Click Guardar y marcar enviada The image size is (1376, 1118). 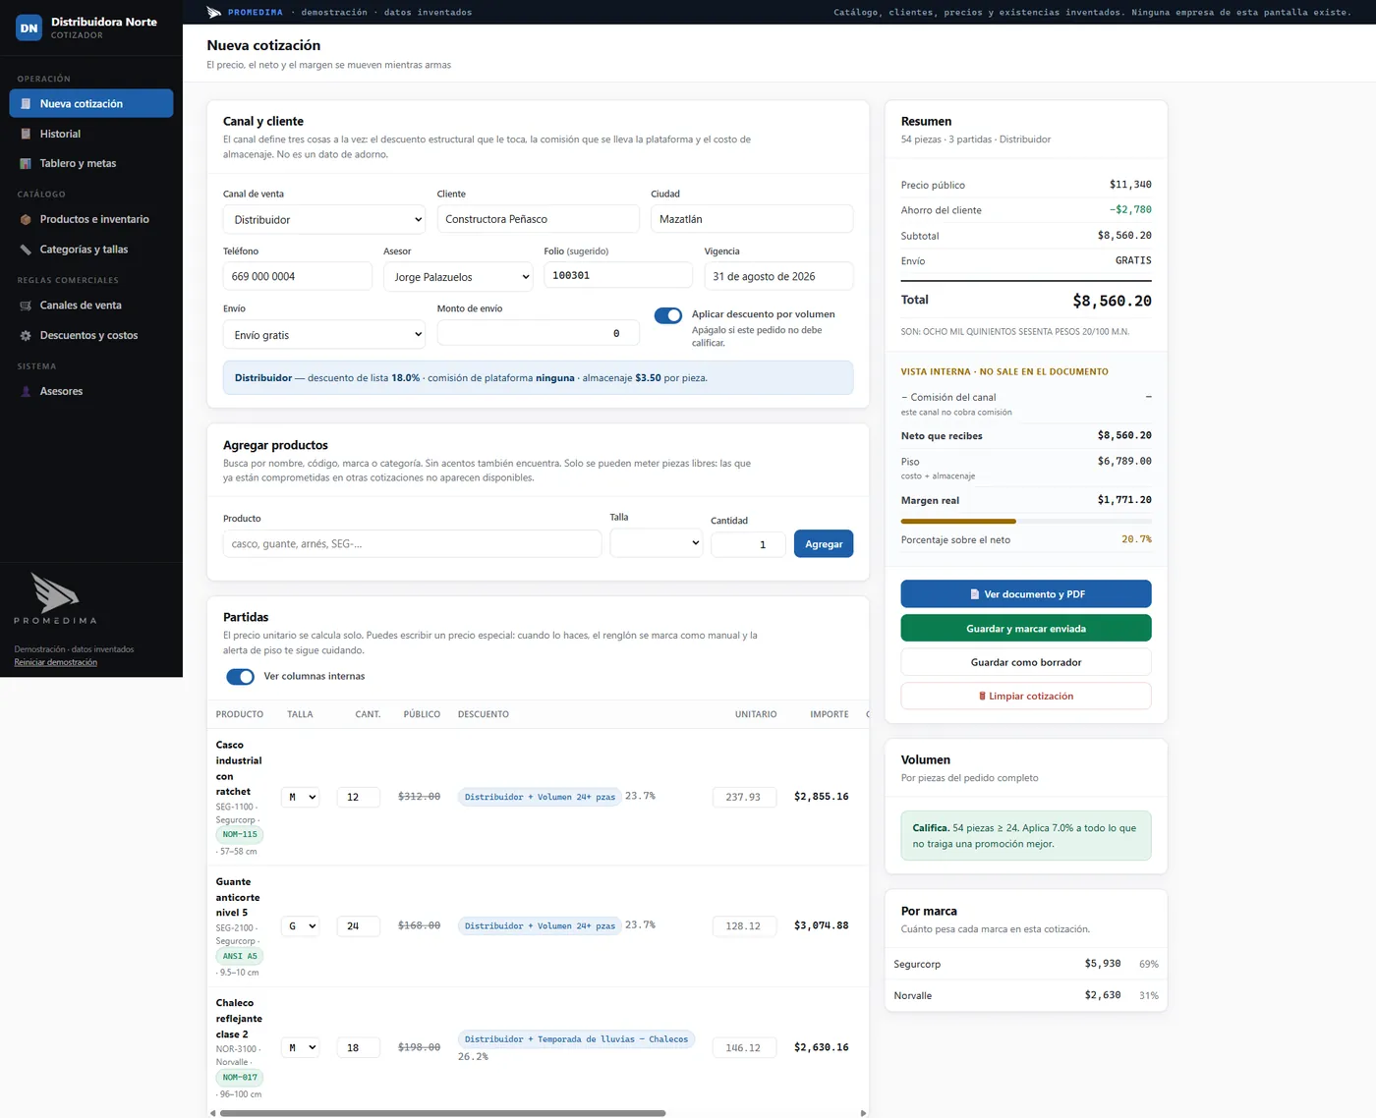1026,628
